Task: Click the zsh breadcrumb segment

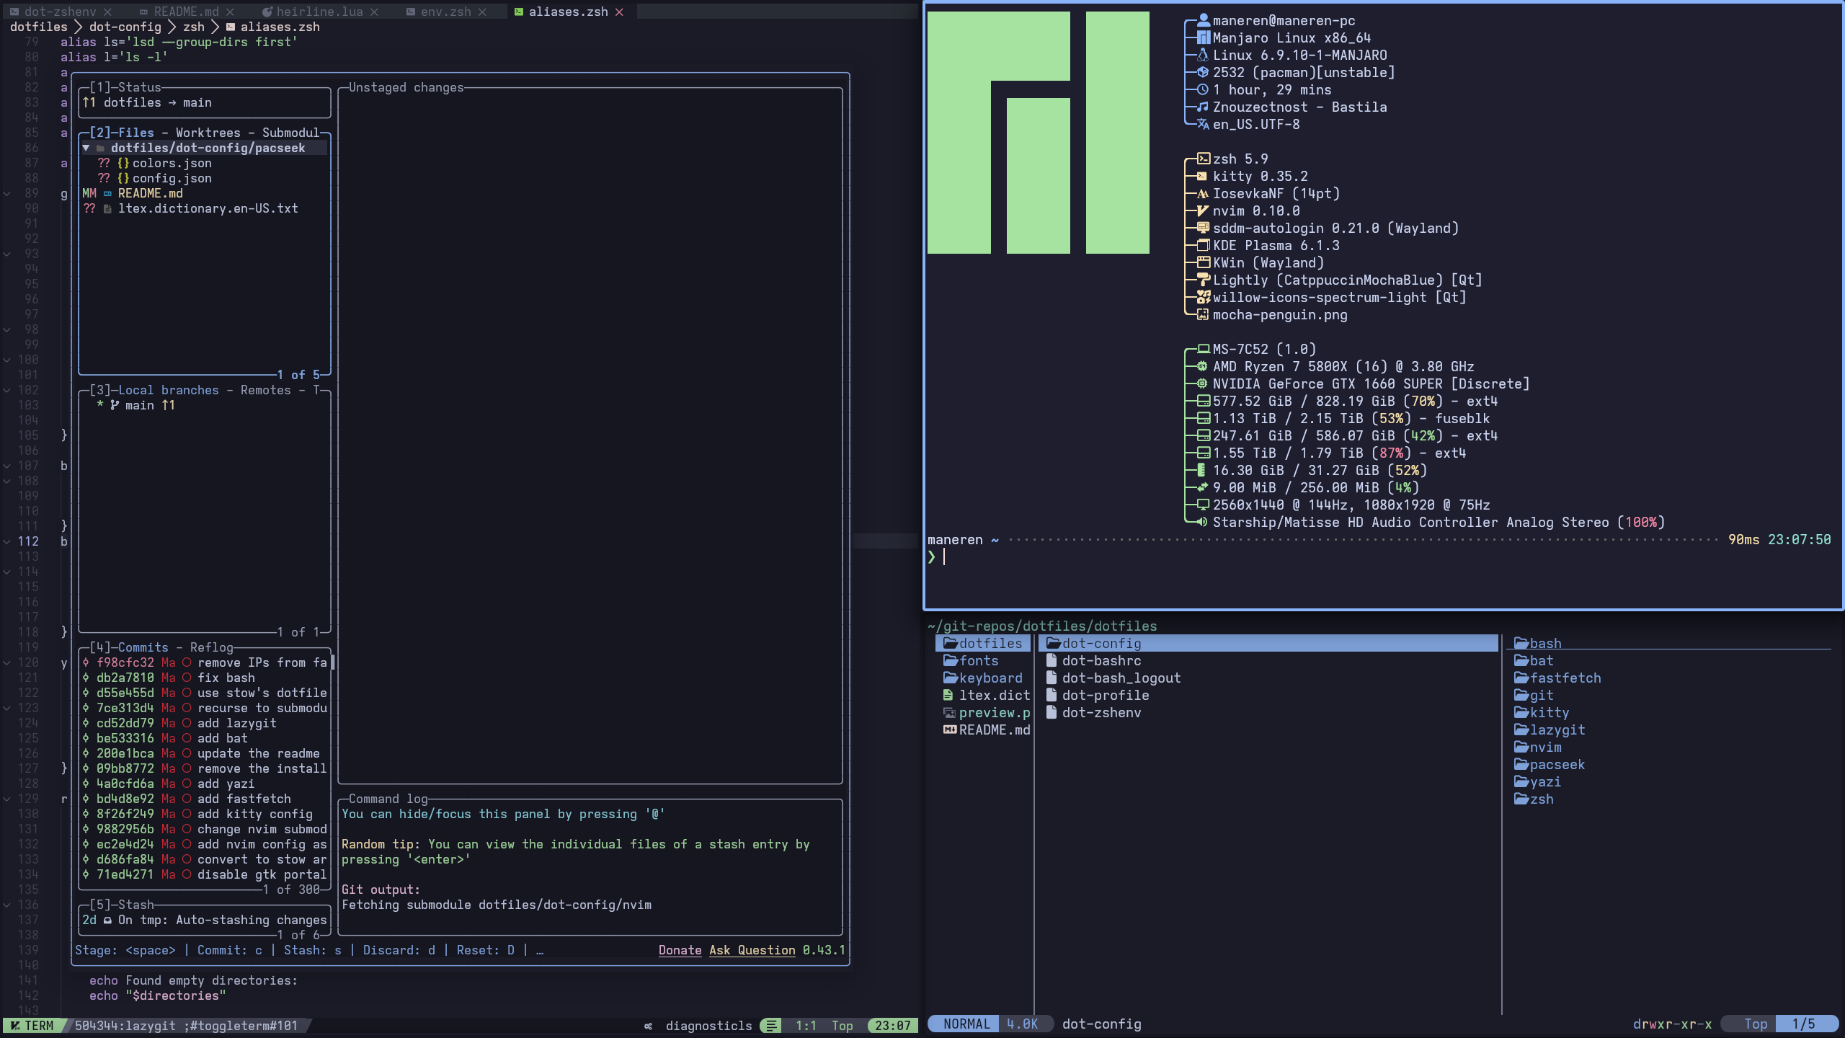Action: [x=194, y=27]
